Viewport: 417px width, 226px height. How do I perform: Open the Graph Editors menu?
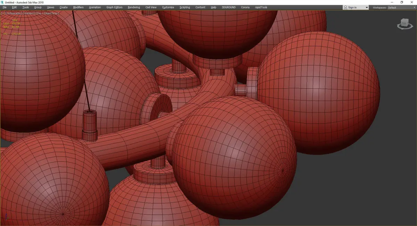114,7
